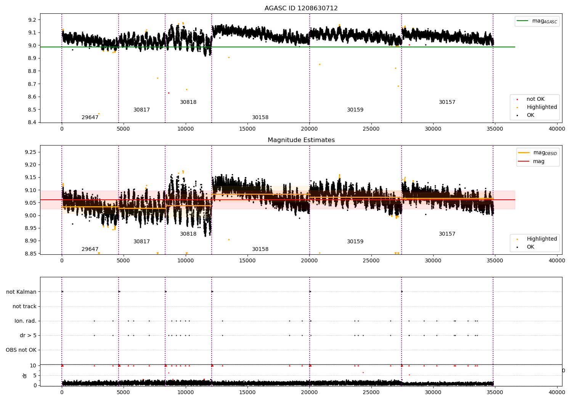Click the 'OBS not OK' axis label
572x401 pixels.
point(21,350)
